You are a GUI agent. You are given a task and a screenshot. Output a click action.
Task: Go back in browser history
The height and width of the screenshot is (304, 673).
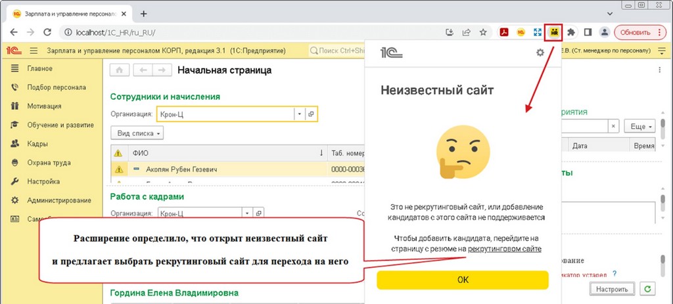pos(14,32)
